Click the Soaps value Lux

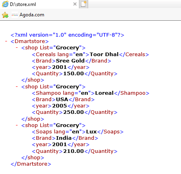[91, 132]
